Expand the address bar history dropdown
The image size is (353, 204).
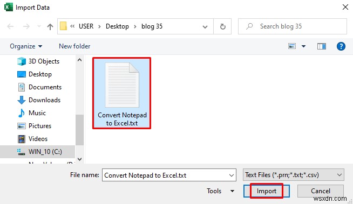[205, 27]
